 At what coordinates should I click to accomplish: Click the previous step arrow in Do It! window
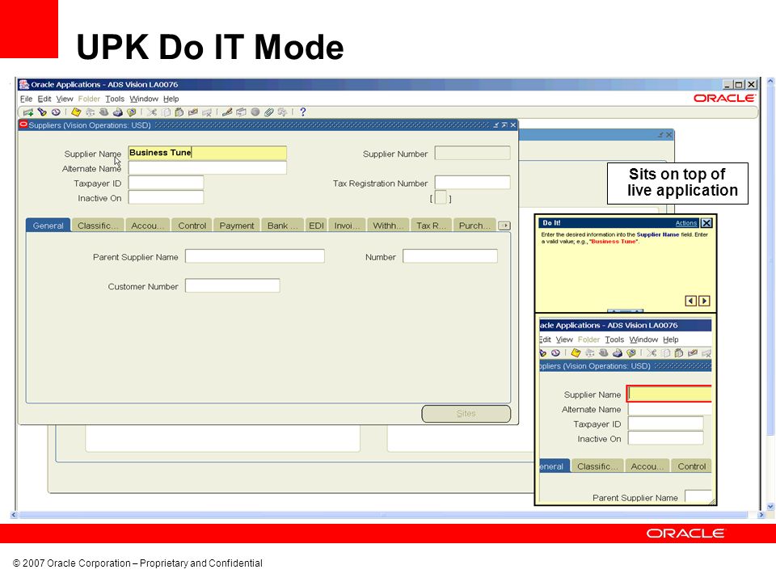pyautogui.click(x=691, y=301)
